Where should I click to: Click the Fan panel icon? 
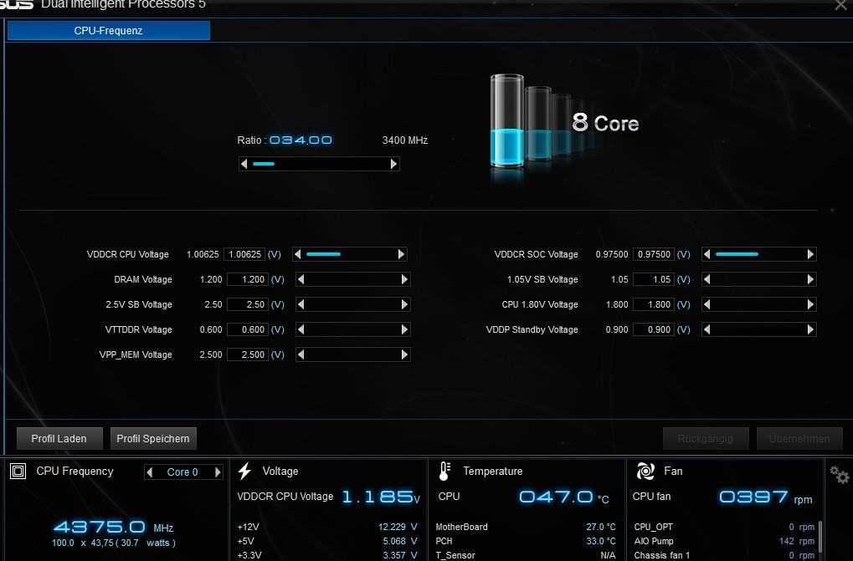click(x=645, y=471)
